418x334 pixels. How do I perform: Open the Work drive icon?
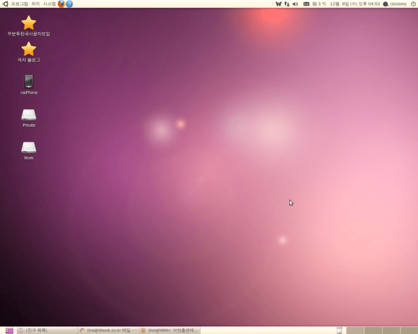(x=28, y=147)
